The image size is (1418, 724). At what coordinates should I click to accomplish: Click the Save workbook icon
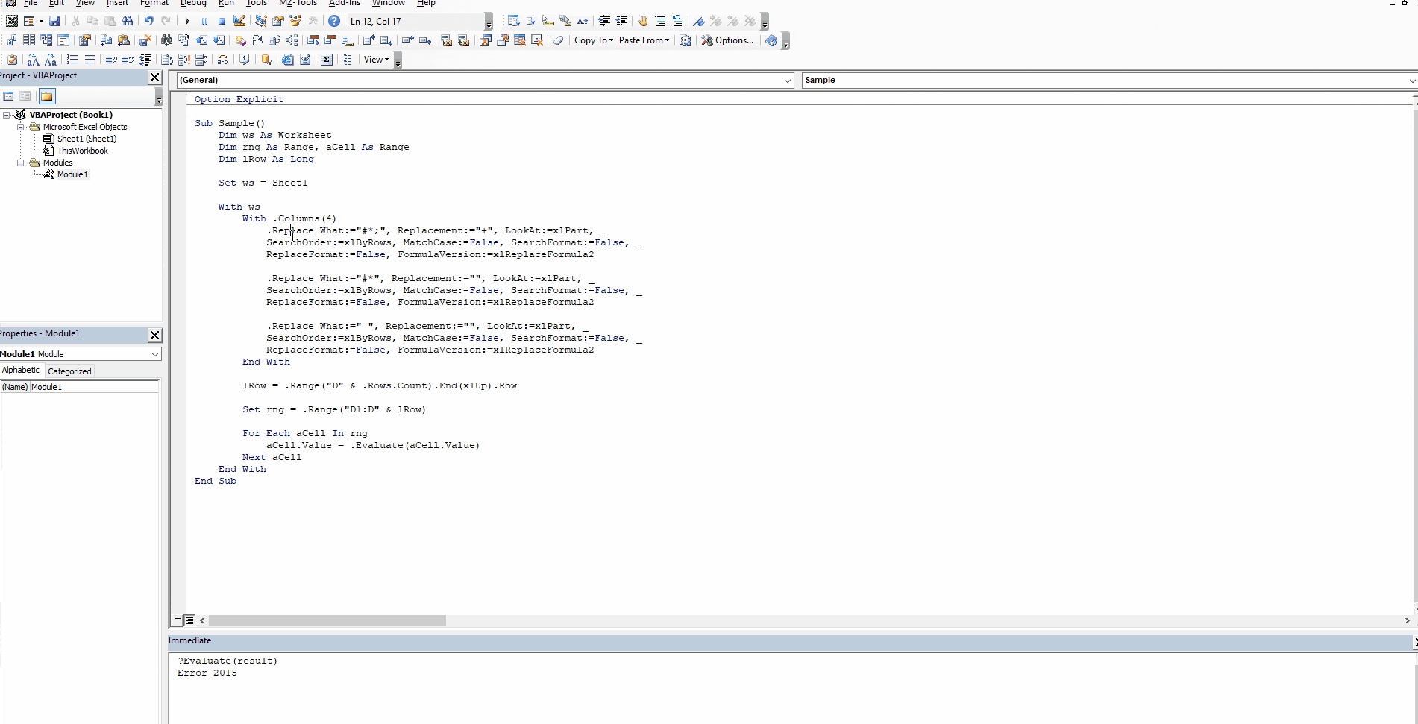54,21
